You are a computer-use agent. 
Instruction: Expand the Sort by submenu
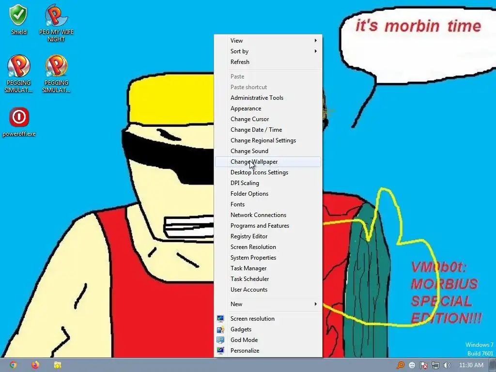(268, 51)
